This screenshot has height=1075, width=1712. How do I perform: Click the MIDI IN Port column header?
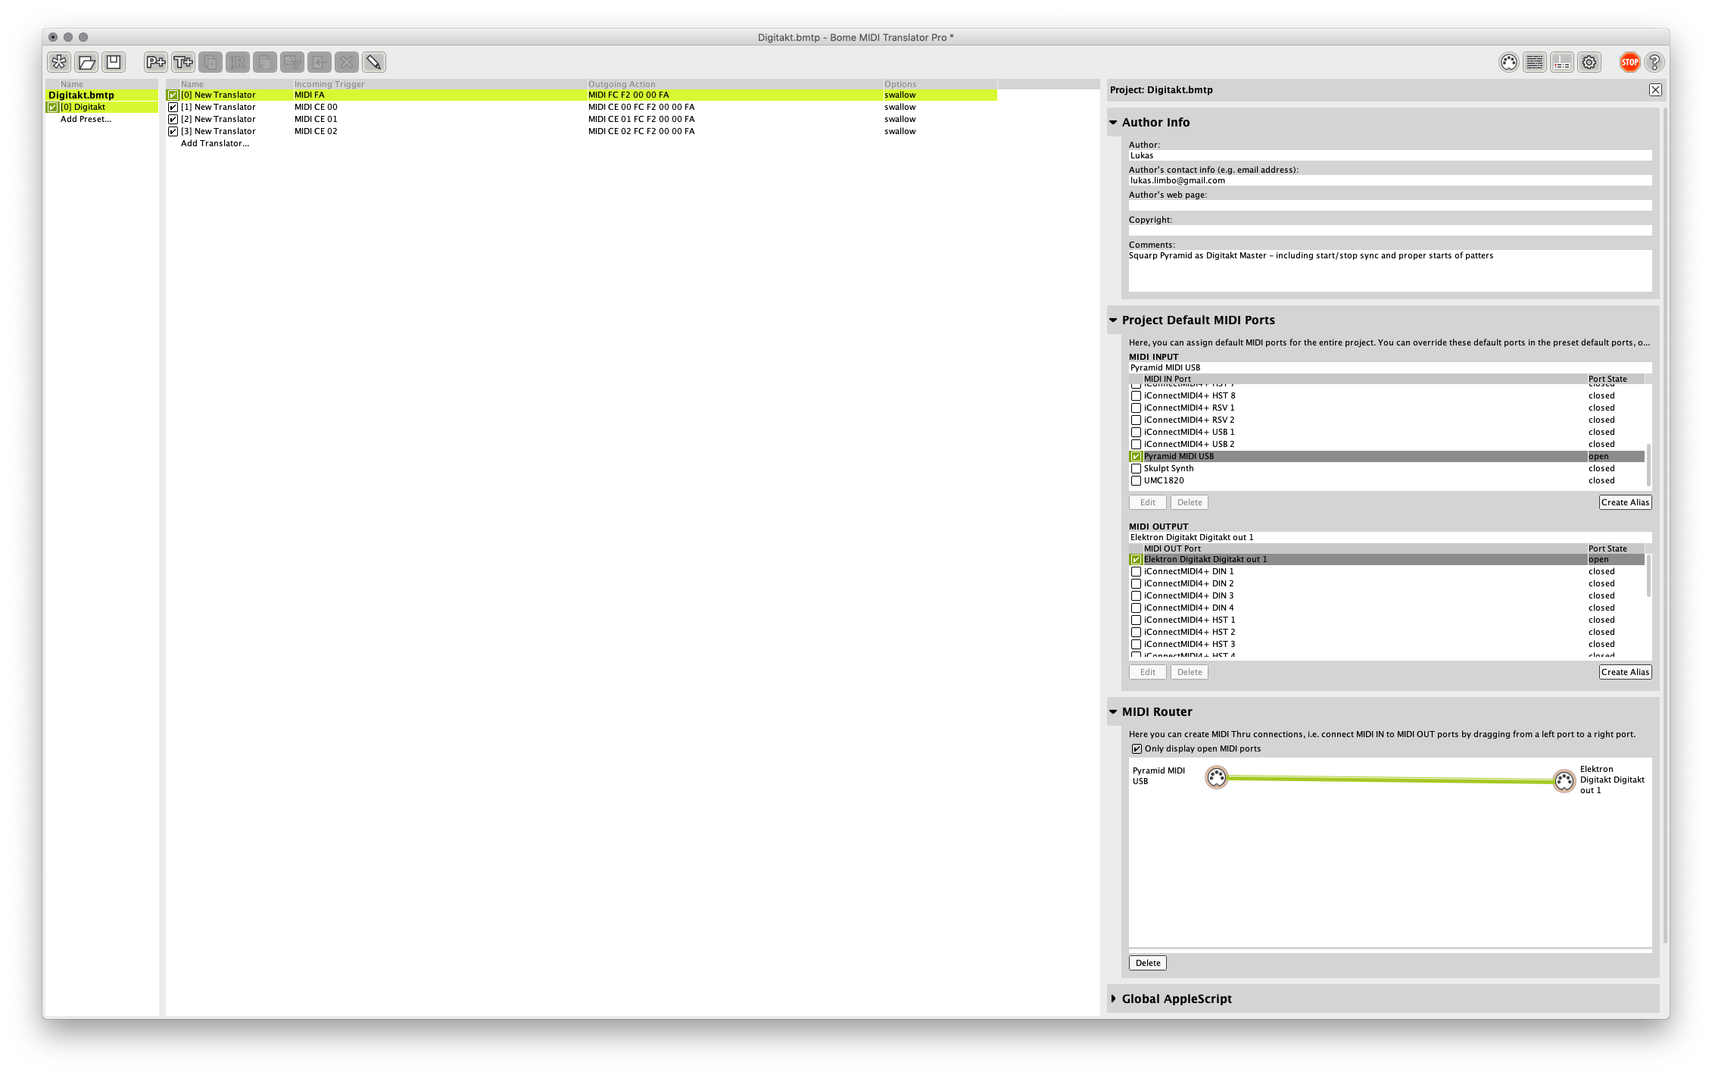click(x=1364, y=379)
